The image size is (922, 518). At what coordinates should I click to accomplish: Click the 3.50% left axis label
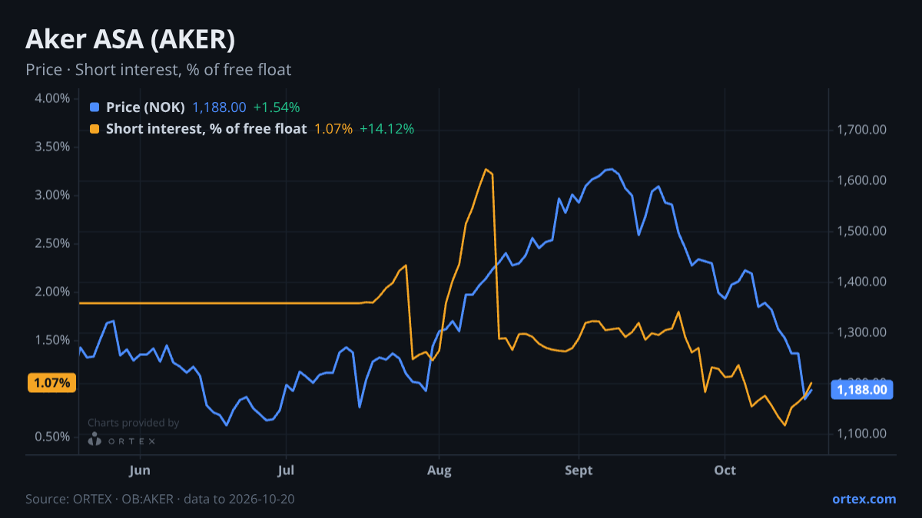point(52,147)
